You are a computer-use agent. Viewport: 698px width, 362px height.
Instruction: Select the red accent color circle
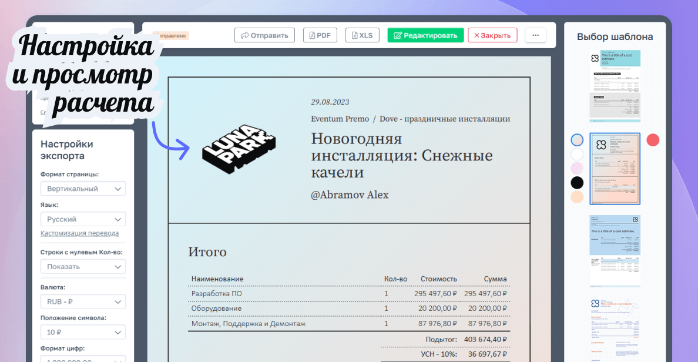(653, 140)
